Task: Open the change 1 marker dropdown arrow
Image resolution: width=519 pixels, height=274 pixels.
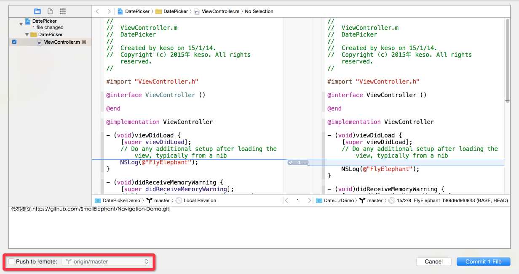Action: (305, 162)
